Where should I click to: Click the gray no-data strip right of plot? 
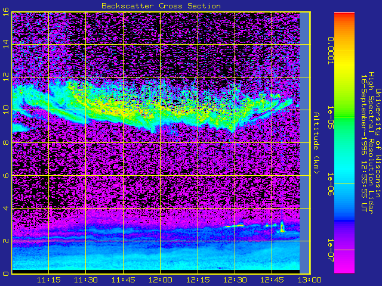pyautogui.click(x=304, y=143)
